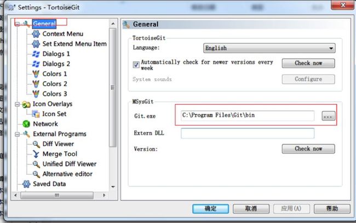Click the TortoiseGit icon in title bar
This screenshot has height=223, width=356.
(x=12, y=7)
